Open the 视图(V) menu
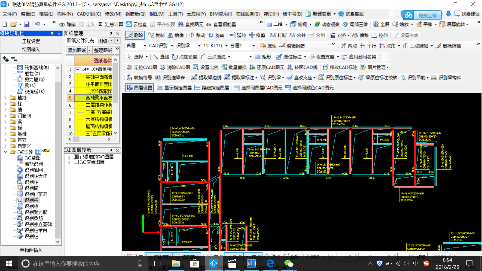The width and height of the screenshot is (482, 271). [x=157, y=14]
